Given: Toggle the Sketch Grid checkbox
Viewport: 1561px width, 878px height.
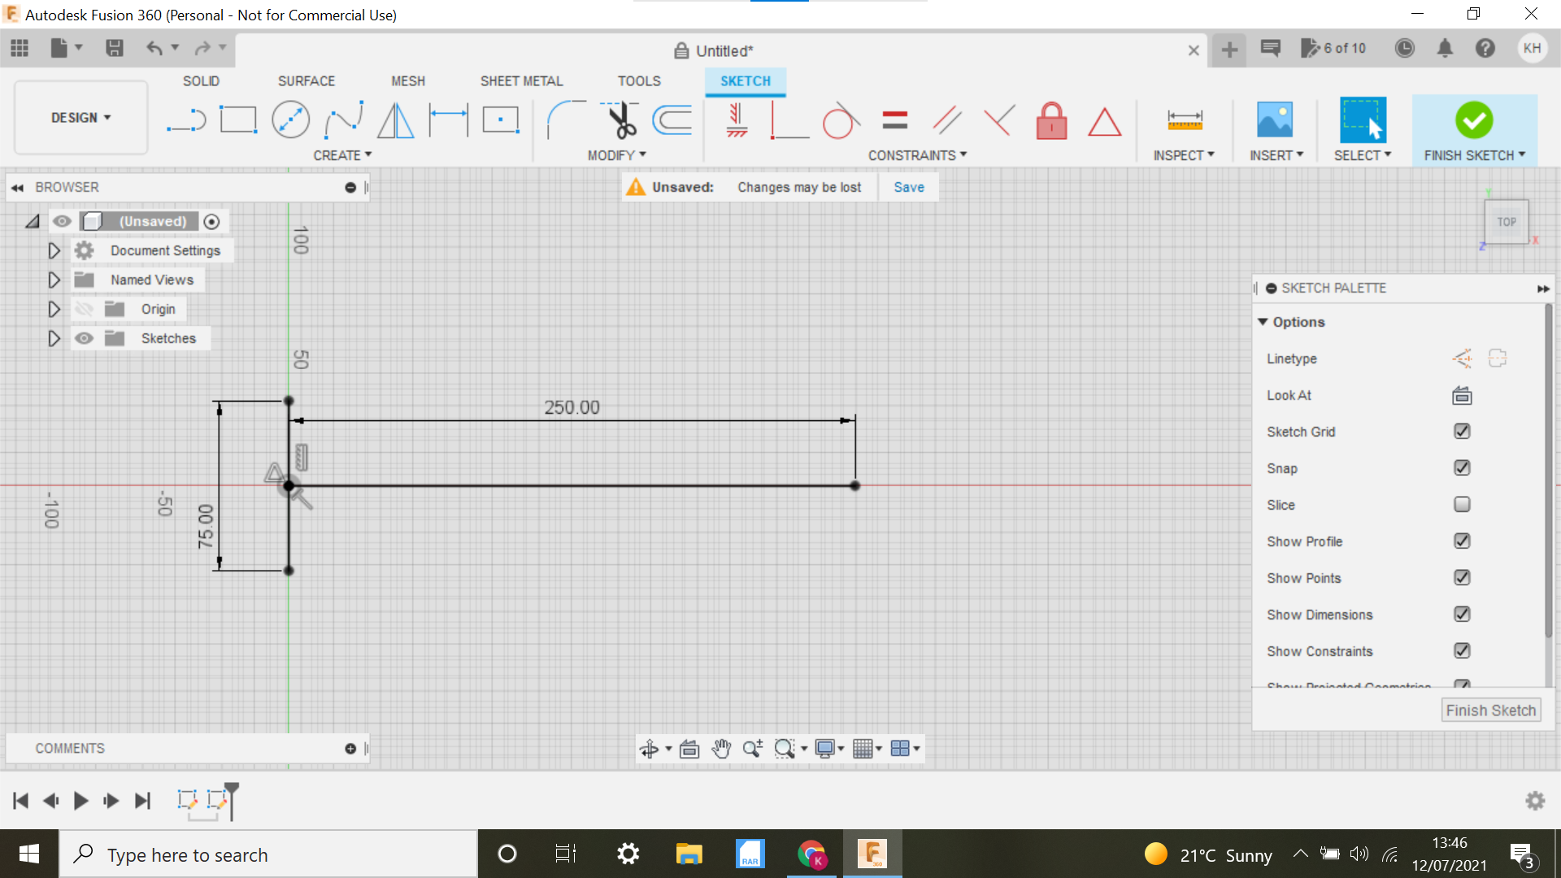Looking at the screenshot, I should pos(1461,431).
